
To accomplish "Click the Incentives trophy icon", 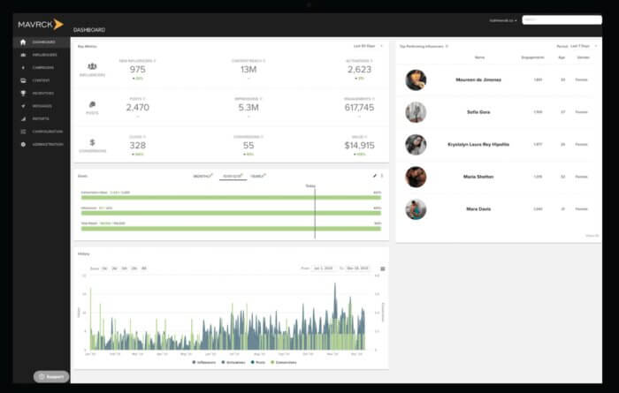I will click(x=23, y=93).
